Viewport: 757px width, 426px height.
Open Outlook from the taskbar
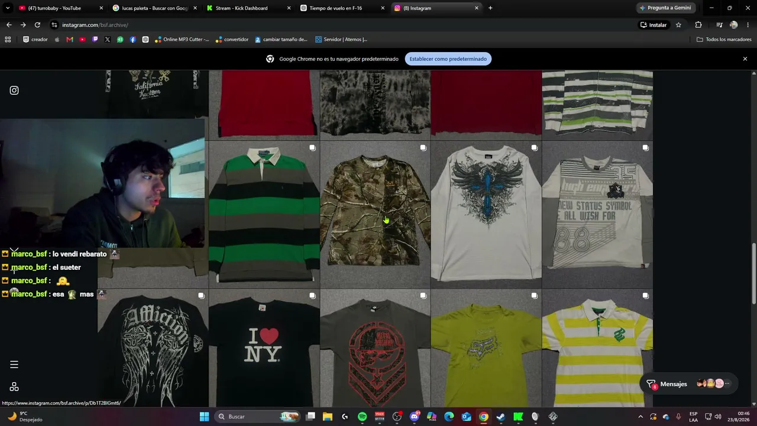coord(466,417)
